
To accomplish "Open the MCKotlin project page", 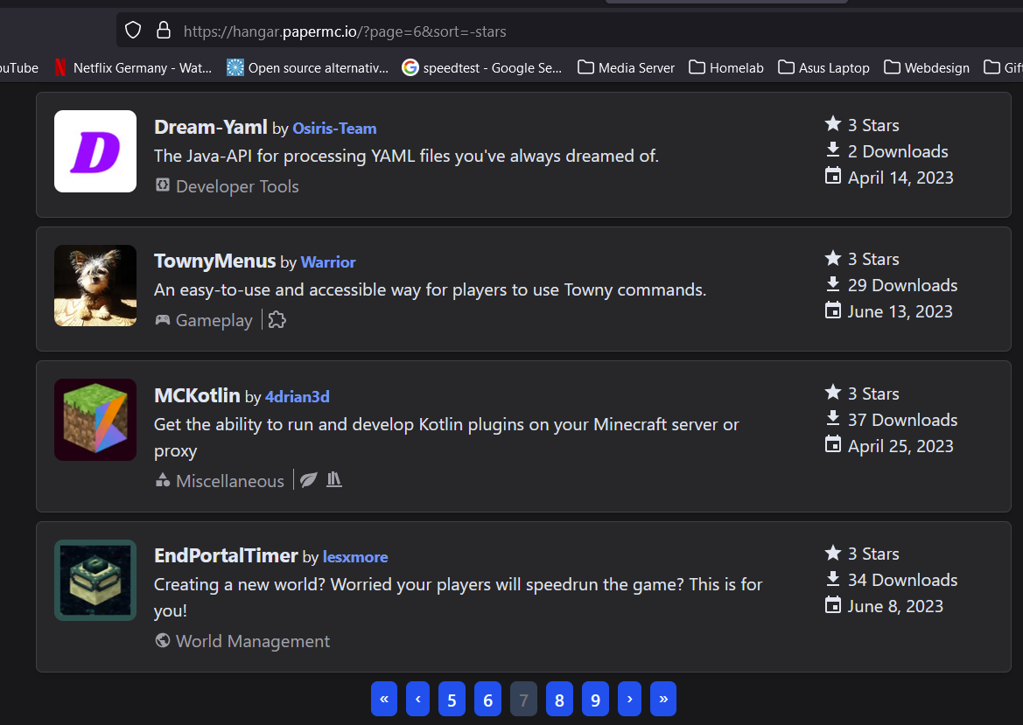I will 197,395.
